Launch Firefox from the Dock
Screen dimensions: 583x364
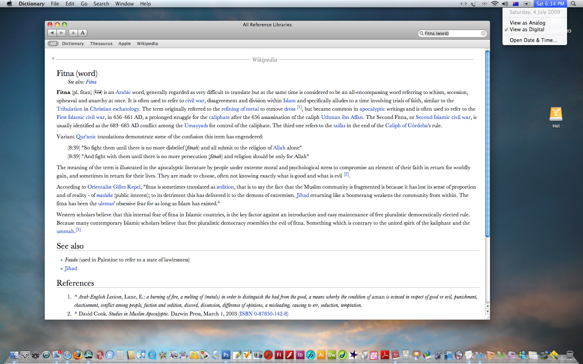[x=78, y=355]
